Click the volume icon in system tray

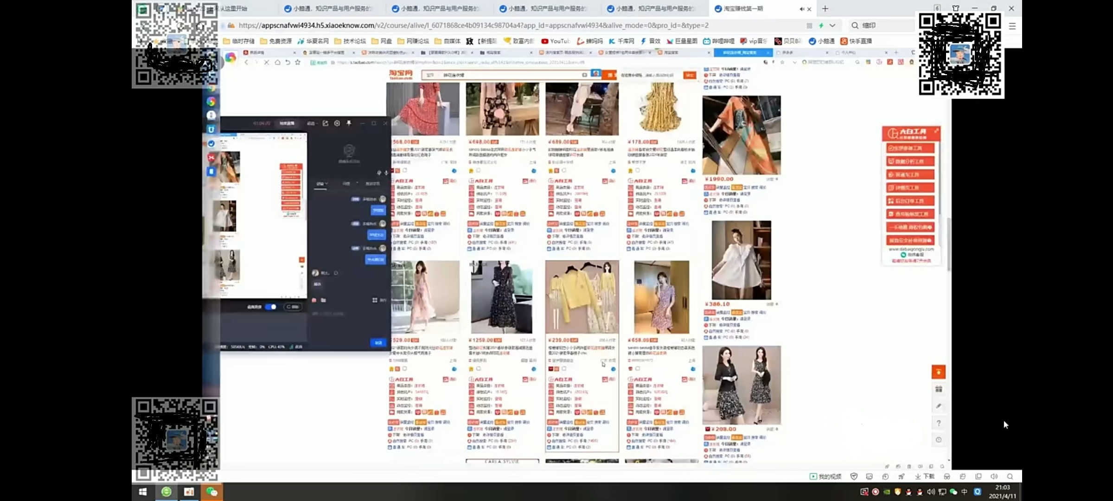[930, 492]
